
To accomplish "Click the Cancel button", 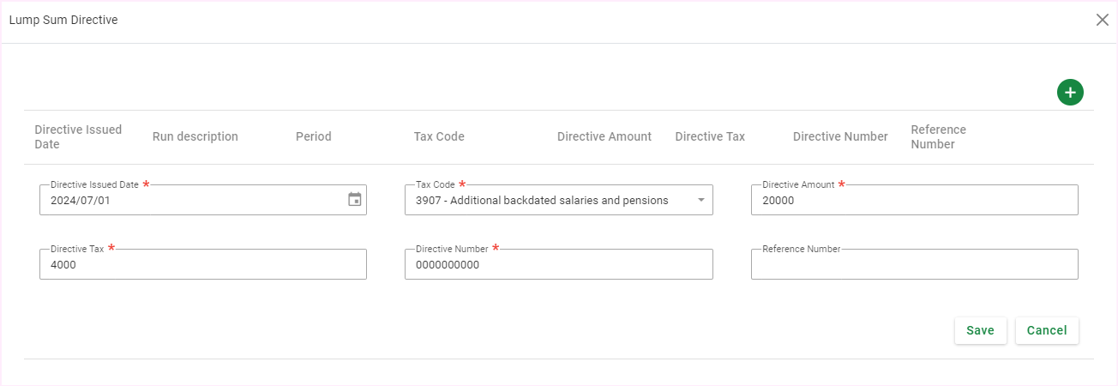I will tap(1047, 330).
